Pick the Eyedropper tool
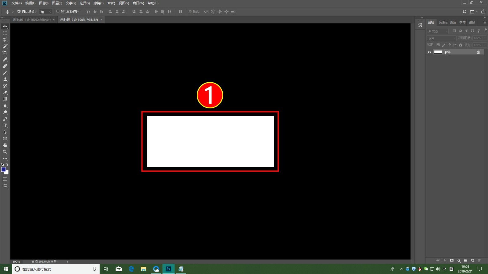This screenshot has height=274, width=488. click(x=5, y=60)
